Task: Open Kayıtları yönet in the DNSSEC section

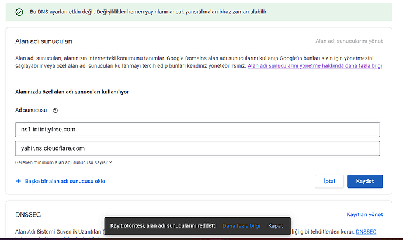Action: pyautogui.click(x=364, y=214)
